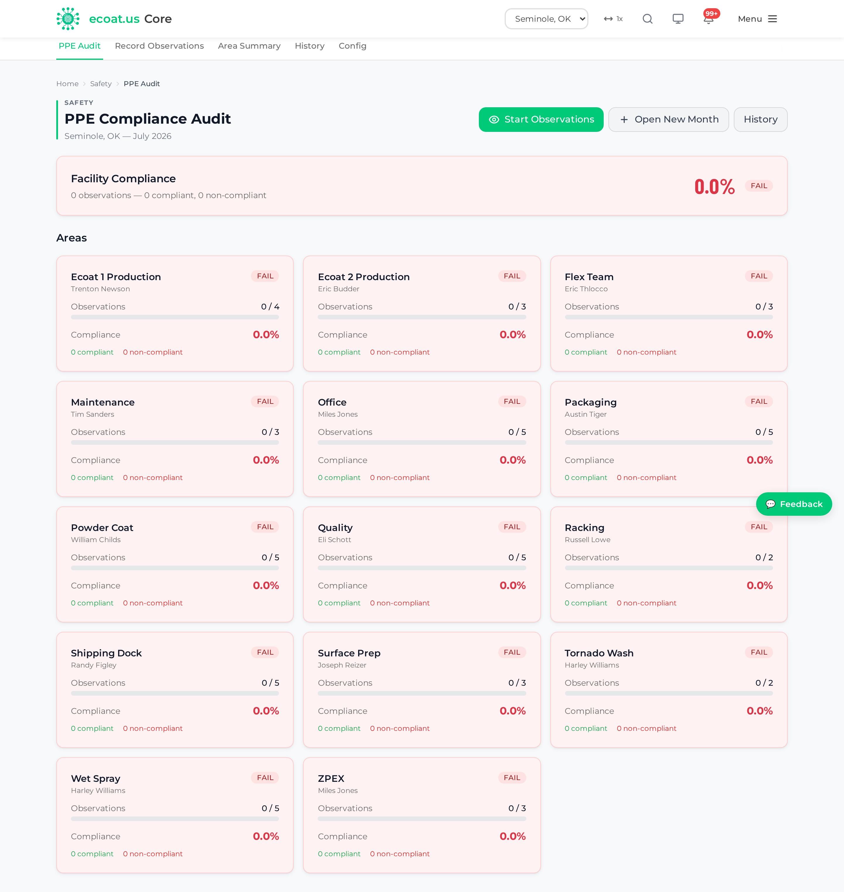Click the 0 / 4 observations count
Image resolution: width=844 pixels, height=892 pixels.
[270, 307]
